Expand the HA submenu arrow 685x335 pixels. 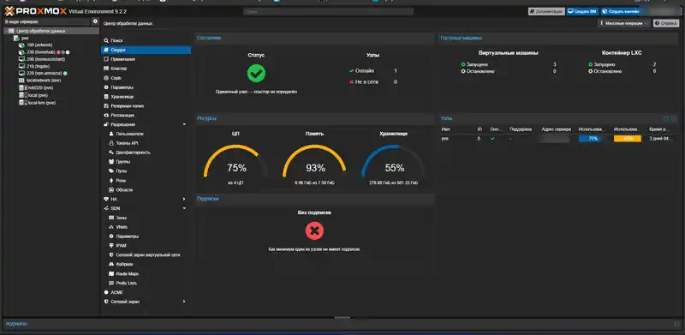184,199
